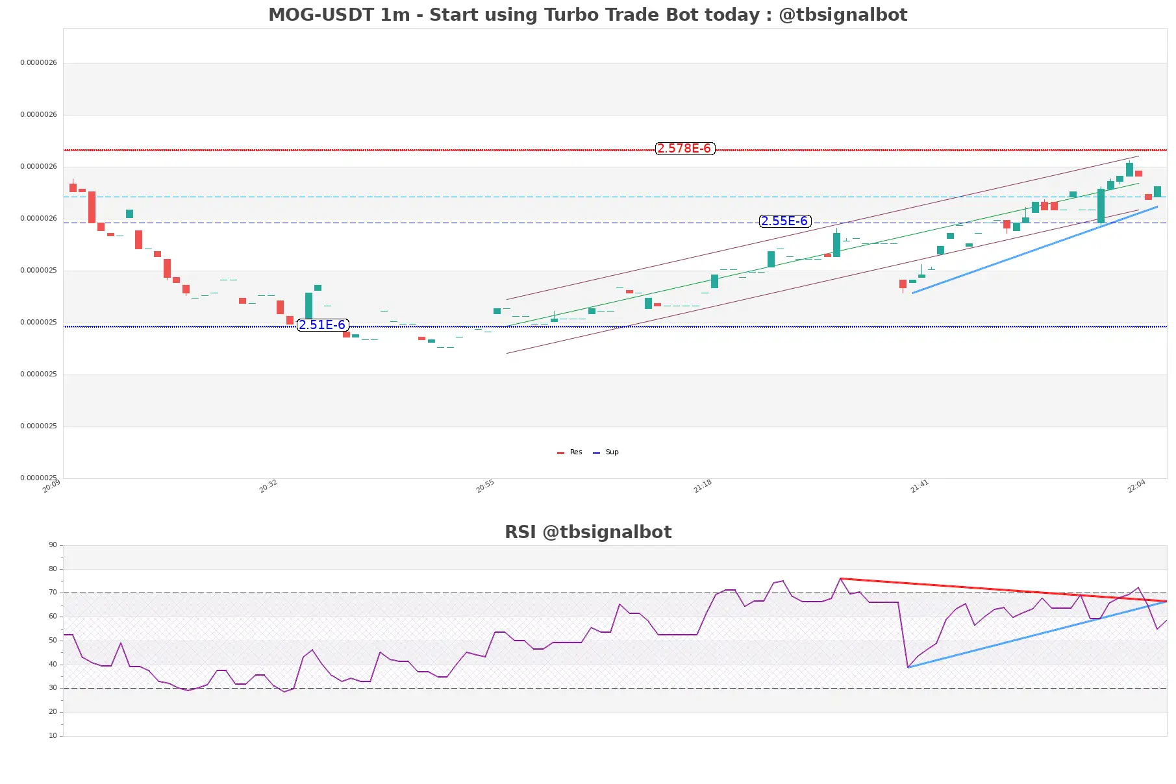
Task: Click the 20 tick on the RSI axis
Action: coord(53,712)
